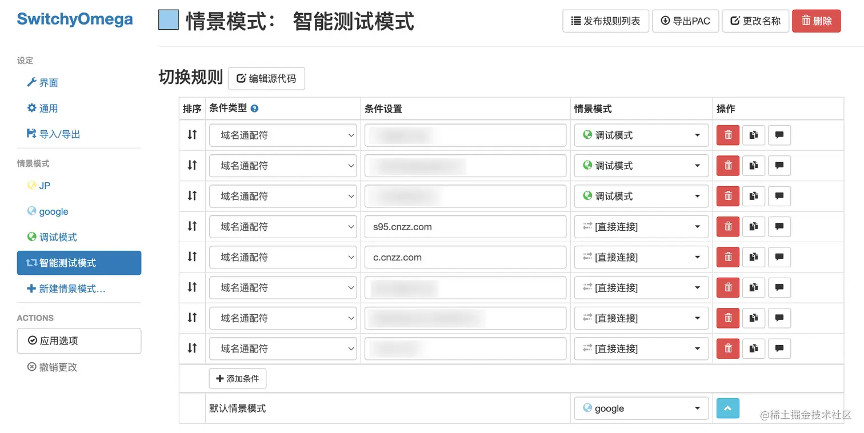Click sort handle of s95.cnzz.com row
Image resolution: width=864 pixels, height=433 pixels.
tap(192, 226)
